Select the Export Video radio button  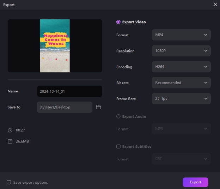point(118,22)
